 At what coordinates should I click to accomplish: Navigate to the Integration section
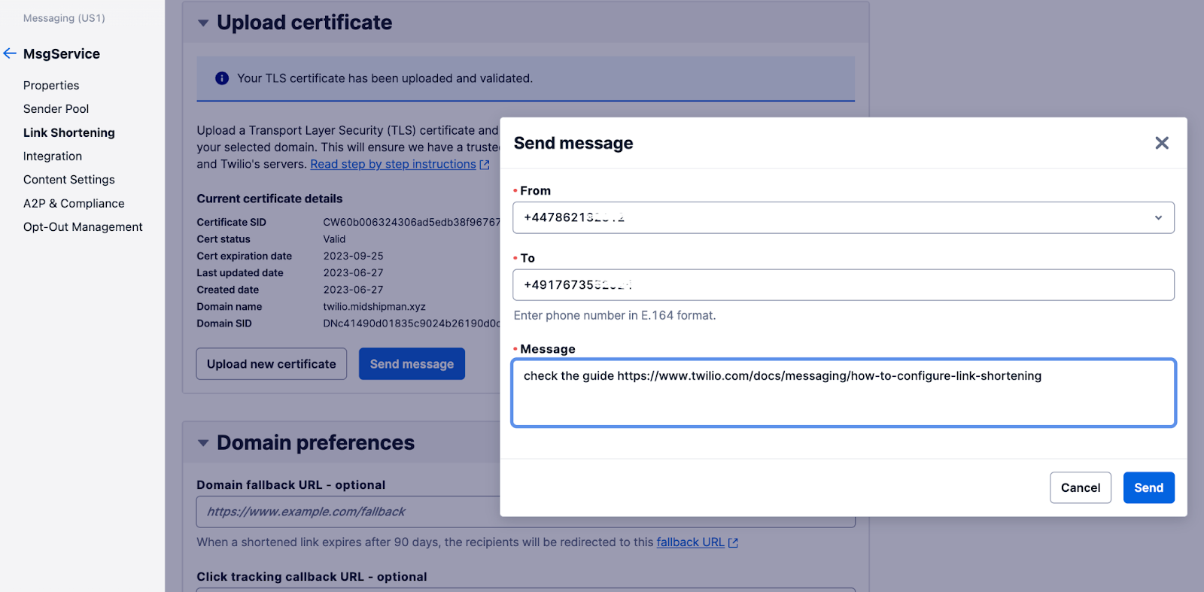pos(52,156)
